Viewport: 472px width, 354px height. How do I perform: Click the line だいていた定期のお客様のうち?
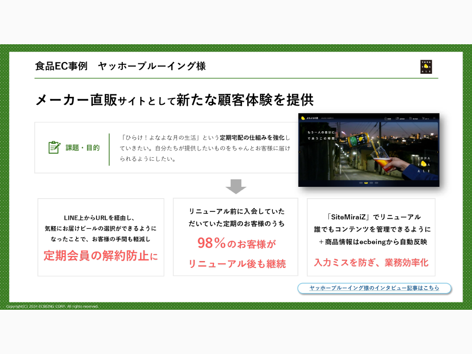[236, 224]
